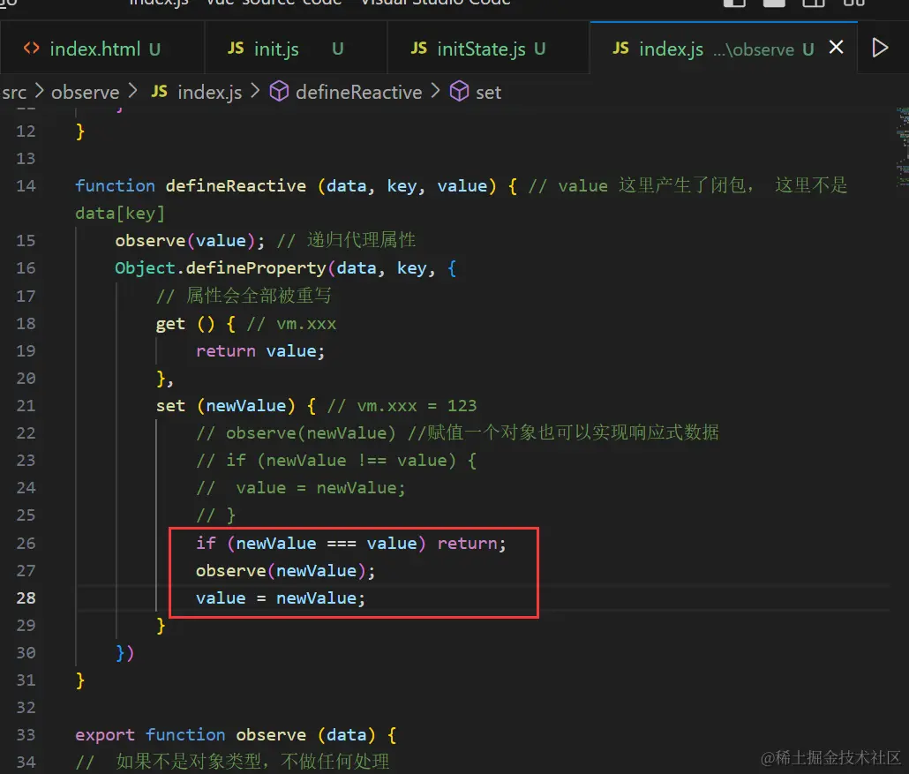Screen dimensions: 909x774
Task: Run code with the play button
Action: tap(880, 48)
